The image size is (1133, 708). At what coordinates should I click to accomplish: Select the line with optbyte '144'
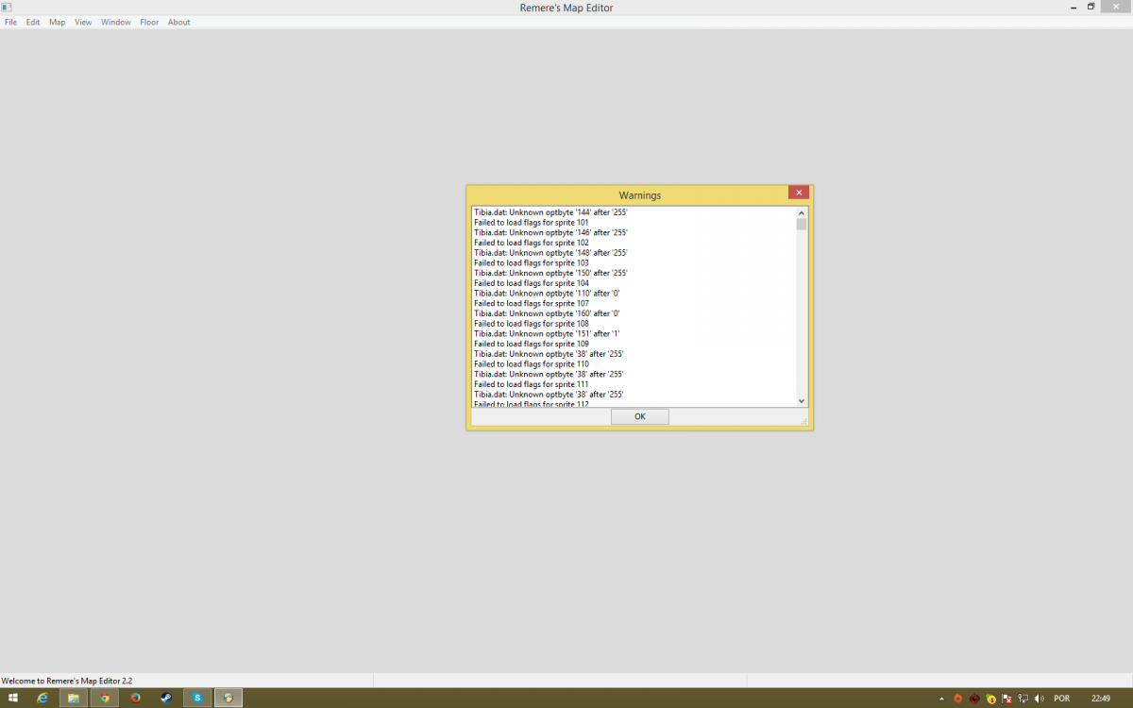[550, 212]
